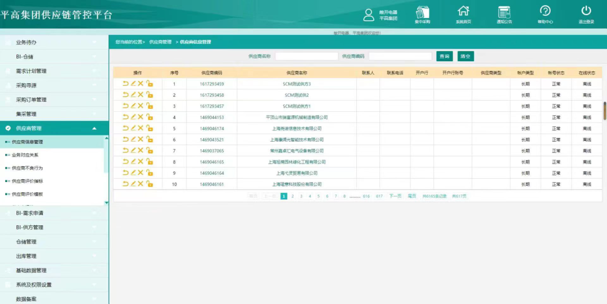Click 尾页 last page button
This screenshot has height=304, width=607.
coord(411,196)
